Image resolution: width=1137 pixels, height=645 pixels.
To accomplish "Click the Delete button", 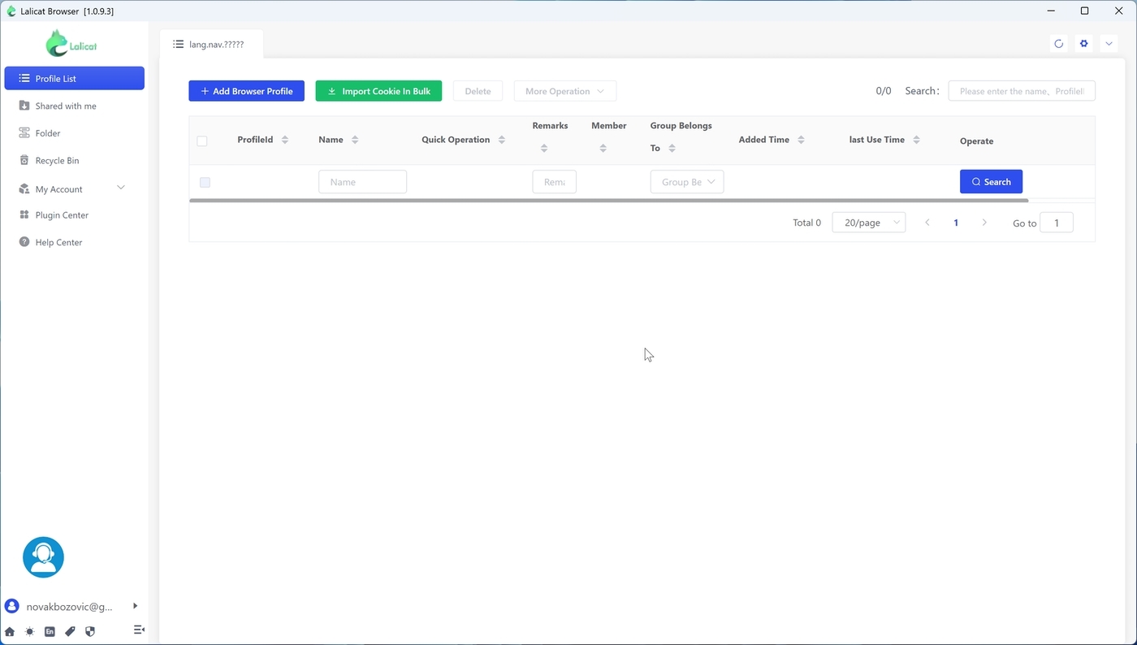I will click(x=478, y=91).
